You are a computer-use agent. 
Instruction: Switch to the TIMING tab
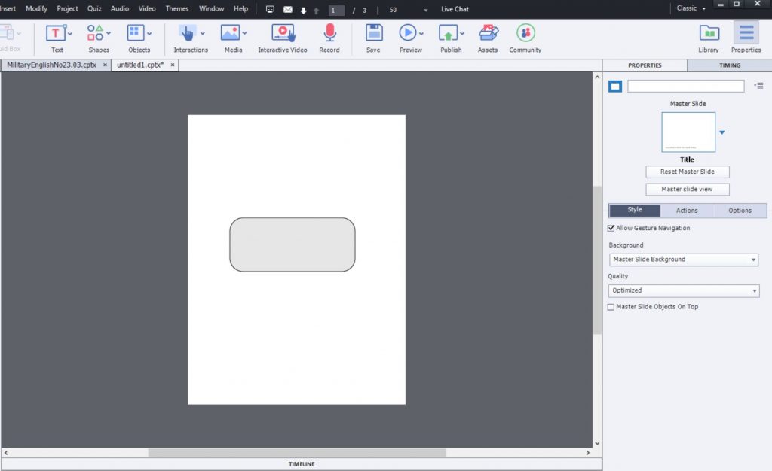pyautogui.click(x=728, y=65)
